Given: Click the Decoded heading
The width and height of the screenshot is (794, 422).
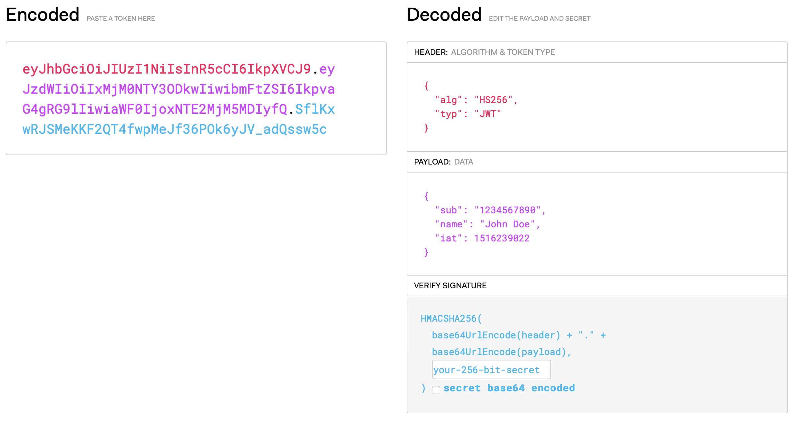Looking at the screenshot, I should coord(444,15).
